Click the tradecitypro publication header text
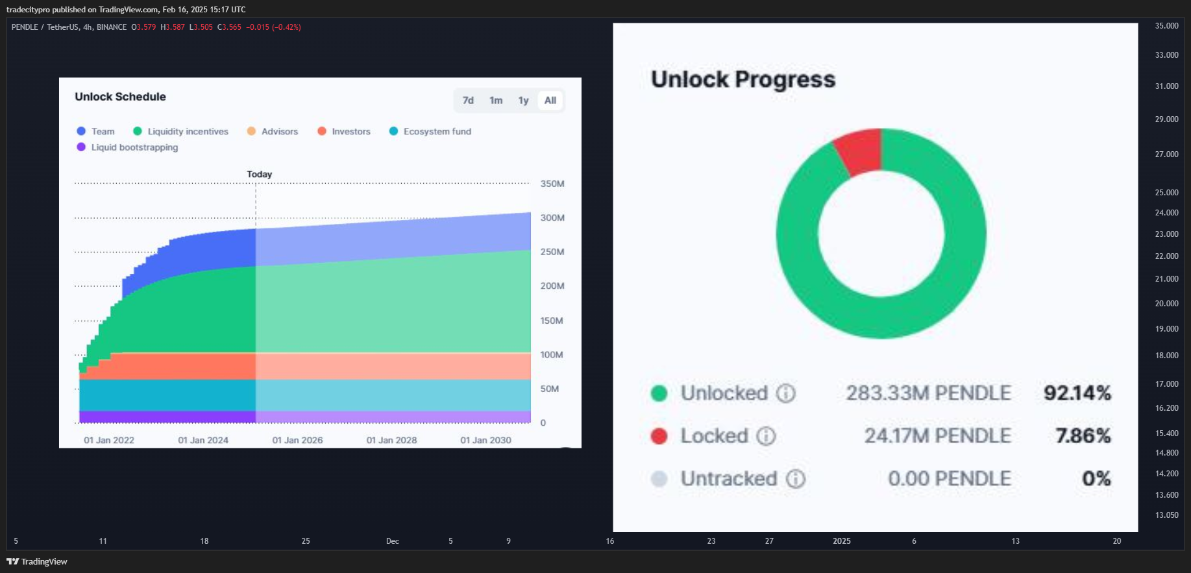The width and height of the screenshot is (1191, 573). [x=126, y=10]
